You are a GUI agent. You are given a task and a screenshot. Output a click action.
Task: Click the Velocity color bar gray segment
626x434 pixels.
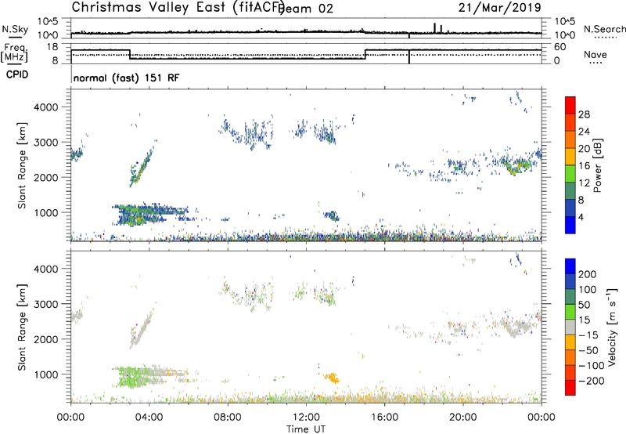570,327
